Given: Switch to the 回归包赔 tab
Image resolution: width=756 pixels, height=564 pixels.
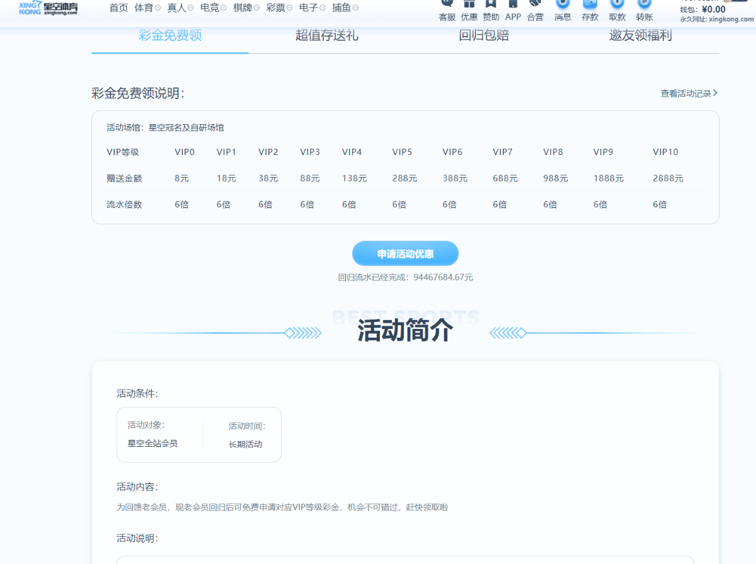Looking at the screenshot, I should [483, 36].
